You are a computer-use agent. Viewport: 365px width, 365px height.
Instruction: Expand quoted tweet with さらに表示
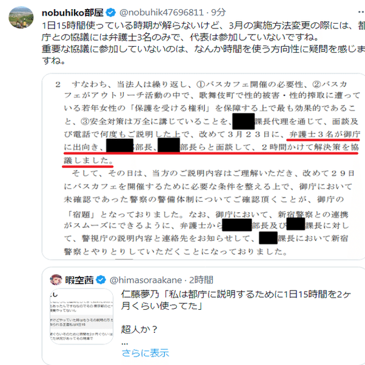point(146,353)
